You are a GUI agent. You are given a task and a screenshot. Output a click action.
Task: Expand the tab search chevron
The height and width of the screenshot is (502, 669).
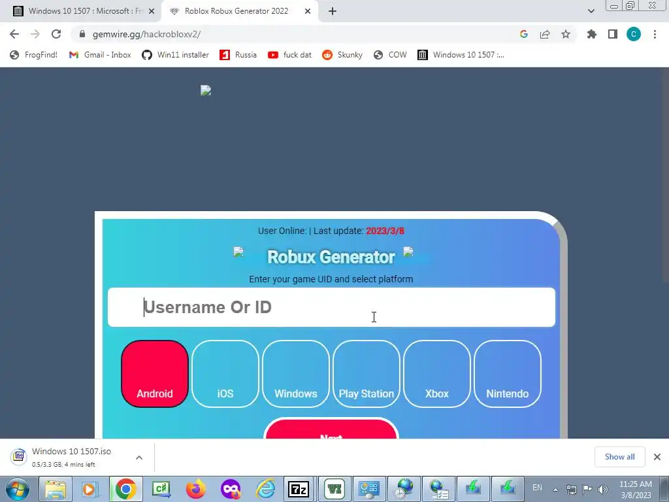point(591,11)
